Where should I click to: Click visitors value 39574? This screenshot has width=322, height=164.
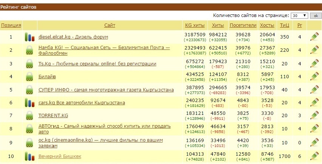click(243, 87)
